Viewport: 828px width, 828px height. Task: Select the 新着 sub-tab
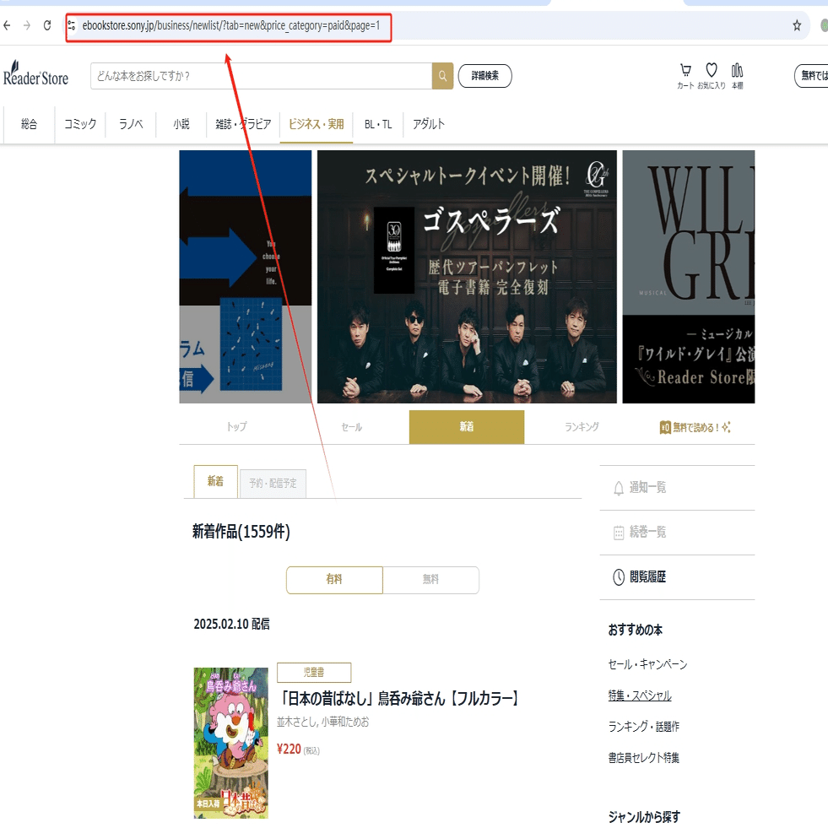click(215, 482)
